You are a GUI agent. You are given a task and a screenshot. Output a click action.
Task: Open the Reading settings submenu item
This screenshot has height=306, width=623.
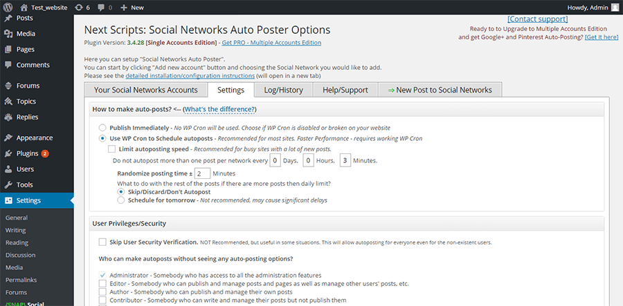point(17,242)
